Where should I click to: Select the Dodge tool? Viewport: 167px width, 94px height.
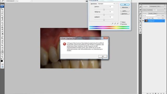click(x=2, y=38)
